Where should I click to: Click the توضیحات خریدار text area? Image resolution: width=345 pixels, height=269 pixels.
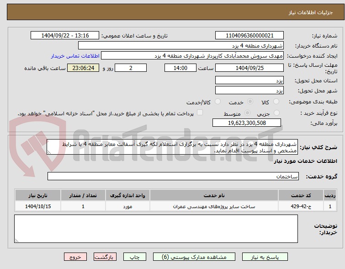(156, 229)
